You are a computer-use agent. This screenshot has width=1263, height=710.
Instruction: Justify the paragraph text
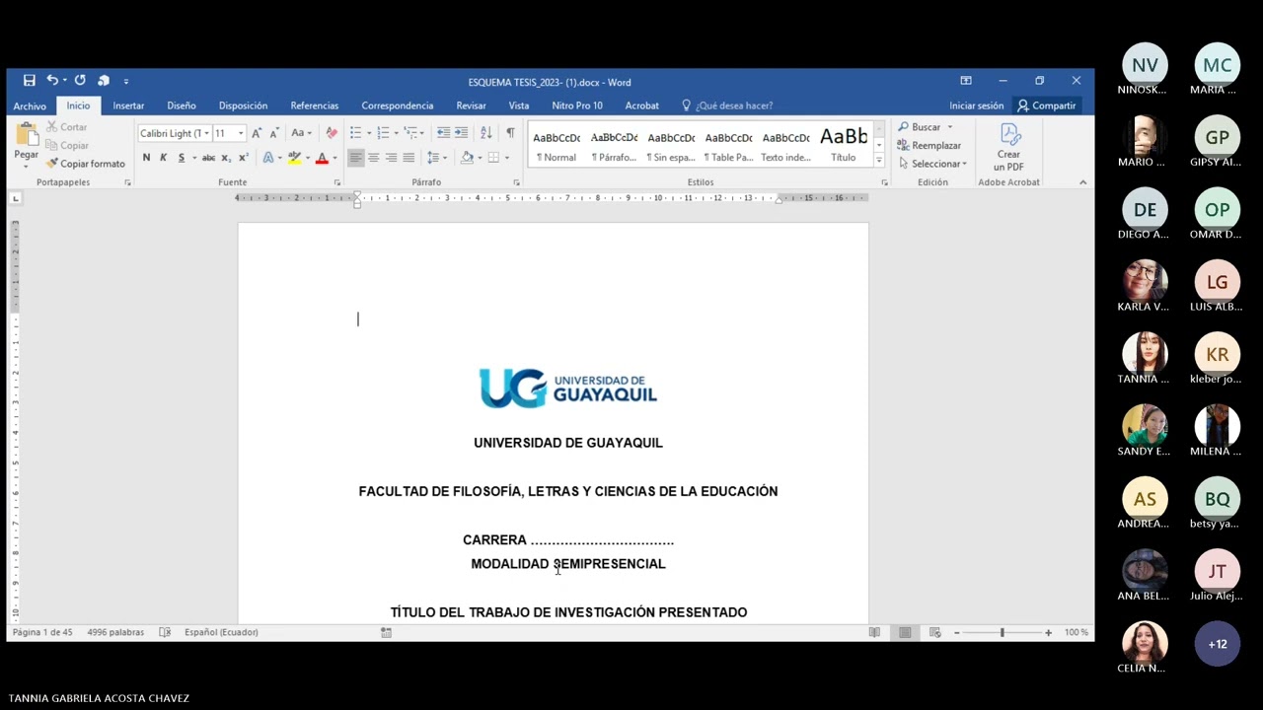coord(408,158)
